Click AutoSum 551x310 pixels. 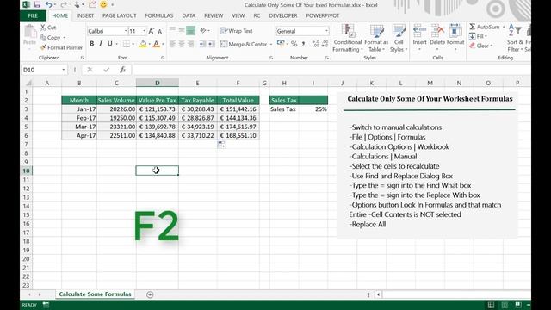[485, 27]
